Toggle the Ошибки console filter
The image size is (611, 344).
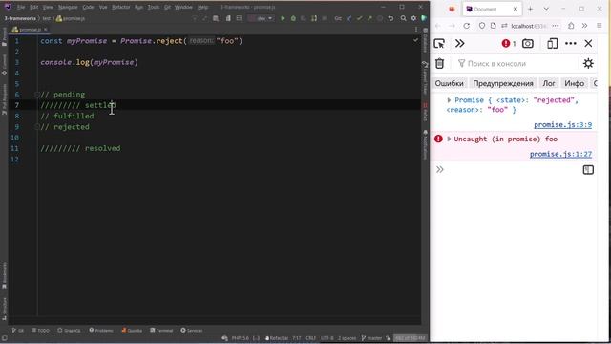click(450, 83)
